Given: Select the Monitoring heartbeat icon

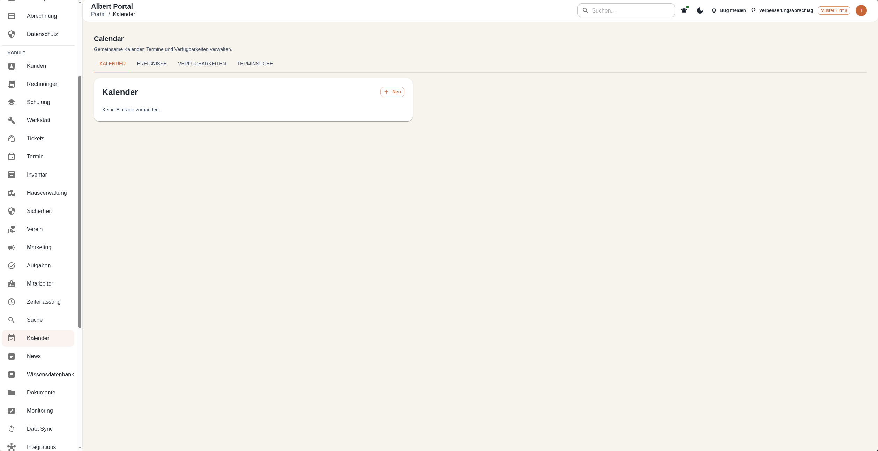Looking at the screenshot, I should tap(12, 411).
